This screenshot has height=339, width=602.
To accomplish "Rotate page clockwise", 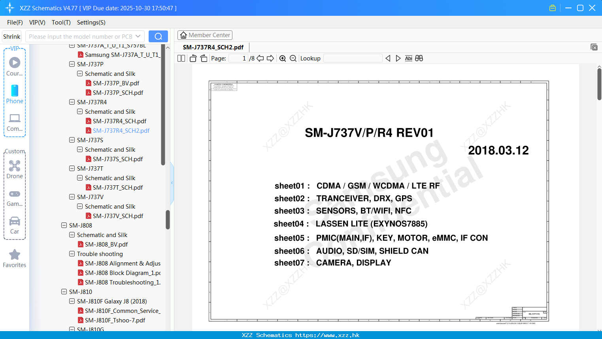I will 204,58.
